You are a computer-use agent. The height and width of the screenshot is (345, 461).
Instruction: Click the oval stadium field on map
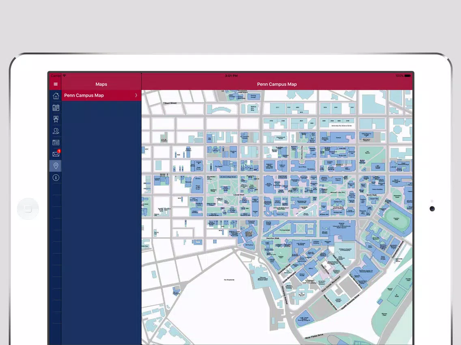pos(396,219)
